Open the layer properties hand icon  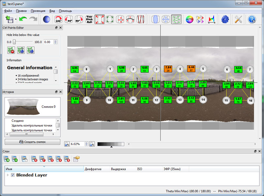(x=76, y=159)
